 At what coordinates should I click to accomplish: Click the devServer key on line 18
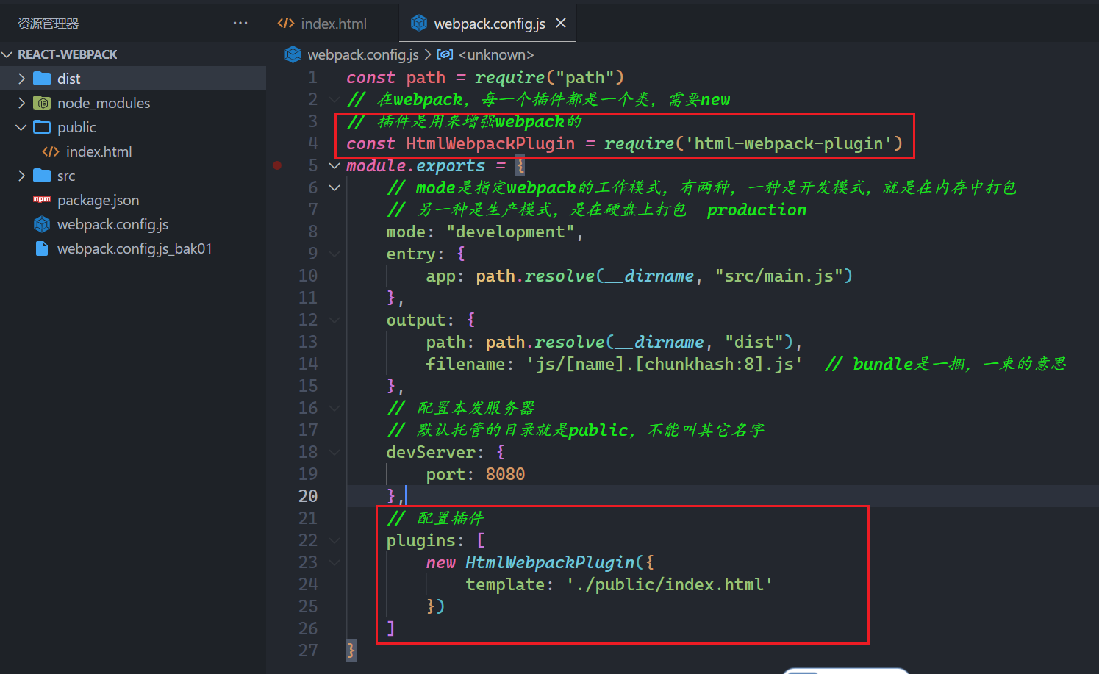coord(431,452)
